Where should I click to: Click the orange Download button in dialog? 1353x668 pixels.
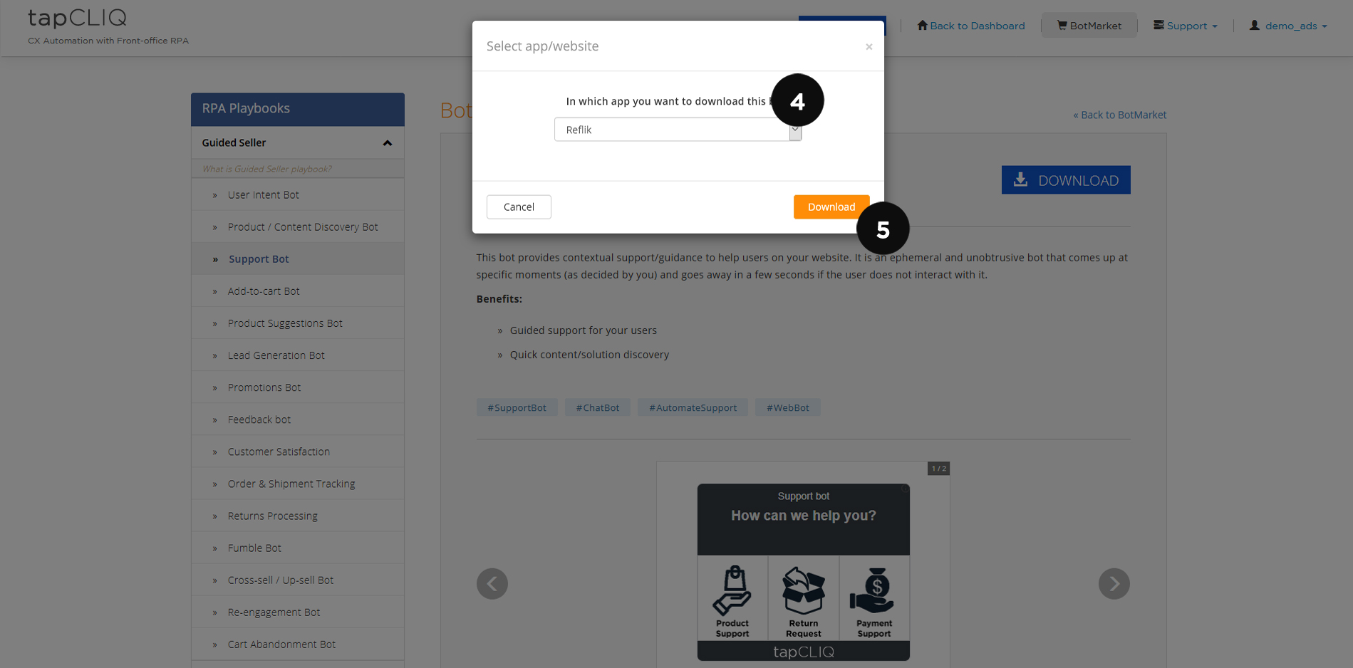pyautogui.click(x=831, y=207)
